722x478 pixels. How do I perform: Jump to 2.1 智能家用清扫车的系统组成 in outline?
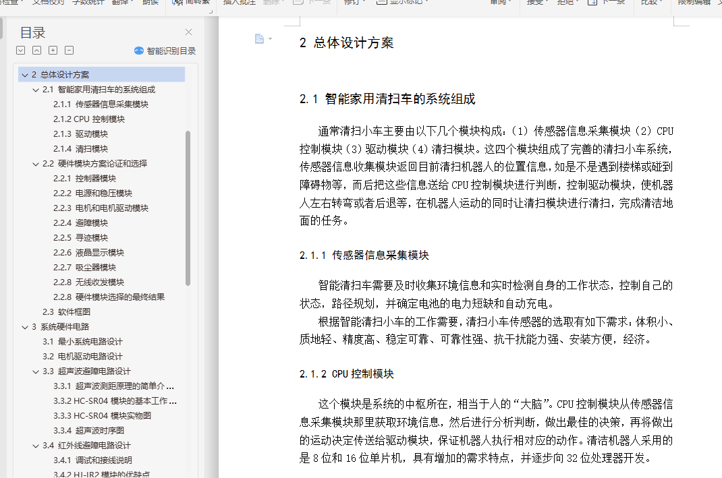pos(99,89)
